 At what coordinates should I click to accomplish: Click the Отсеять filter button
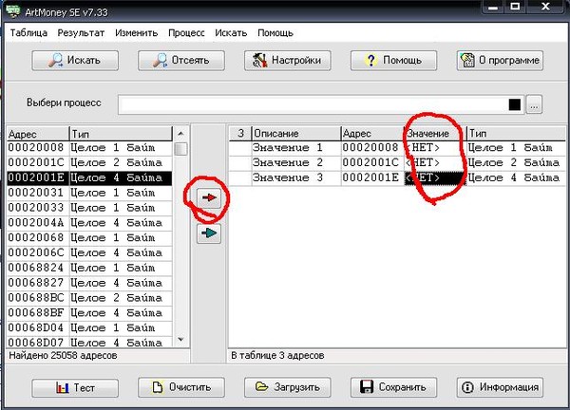point(181,61)
